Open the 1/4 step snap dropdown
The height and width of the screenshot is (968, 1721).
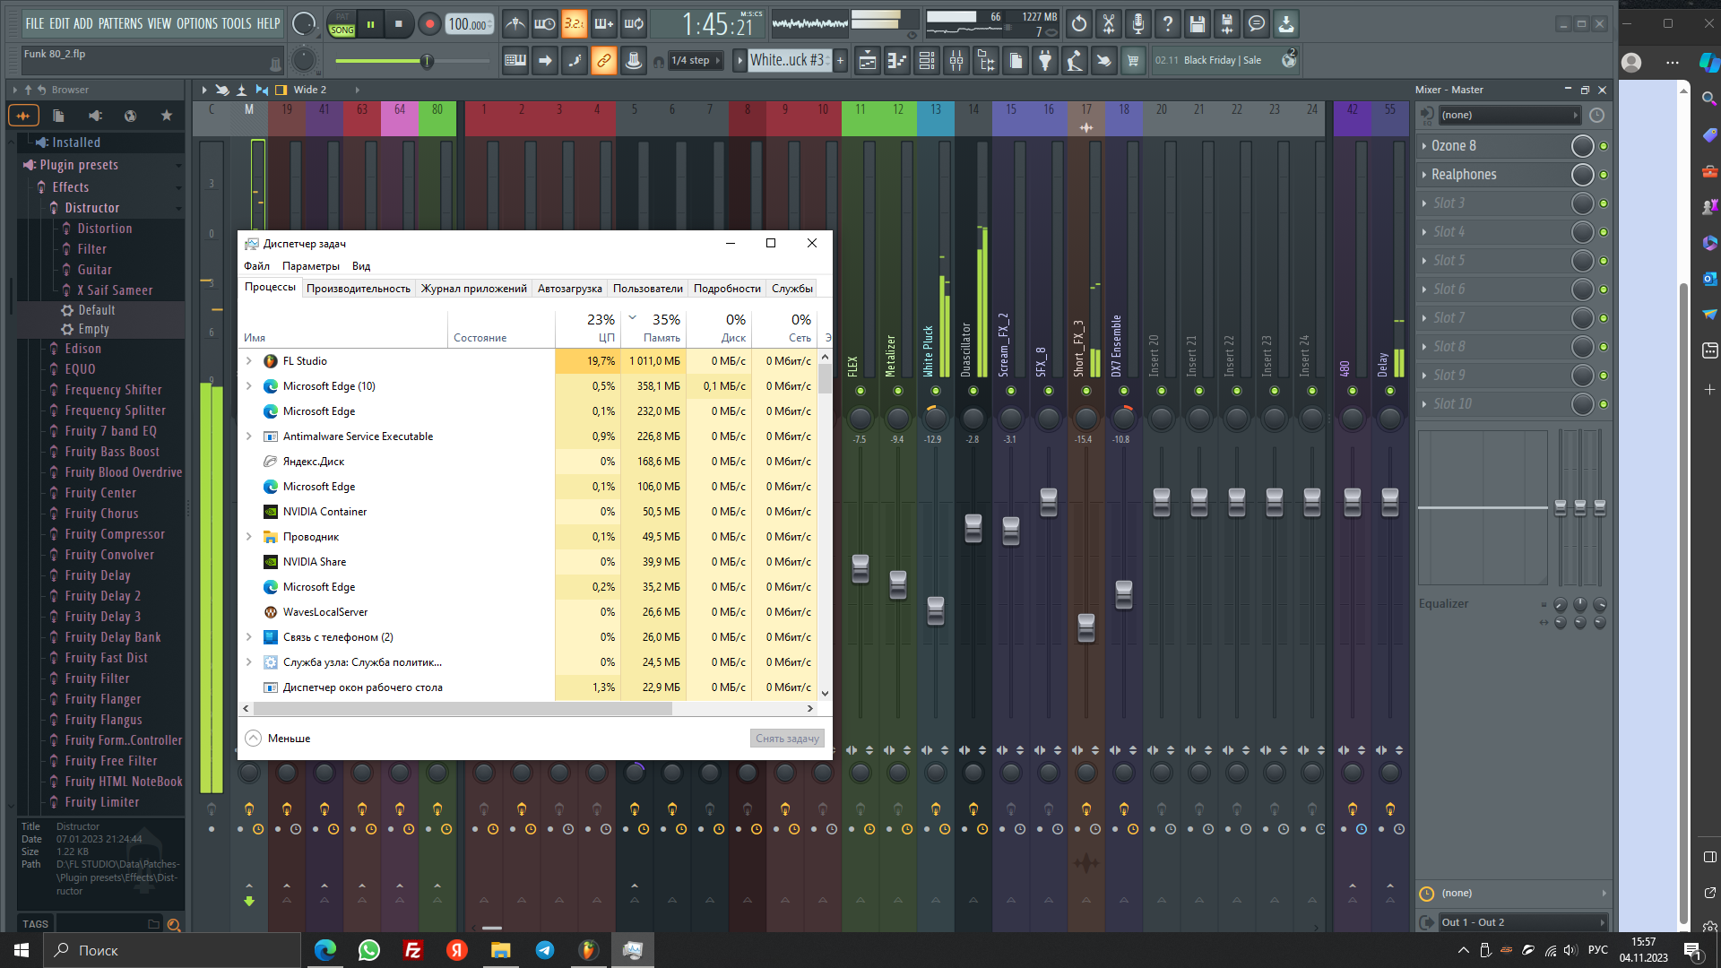(x=696, y=61)
